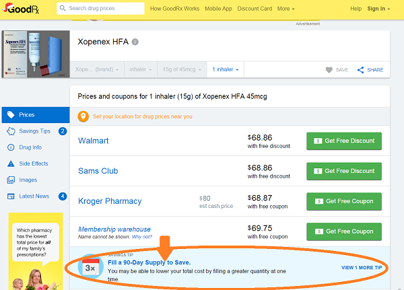The height and width of the screenshot is (290, 404).
Task: Click VIEW 1 MORE TIP
Action: tap(362, 268)
